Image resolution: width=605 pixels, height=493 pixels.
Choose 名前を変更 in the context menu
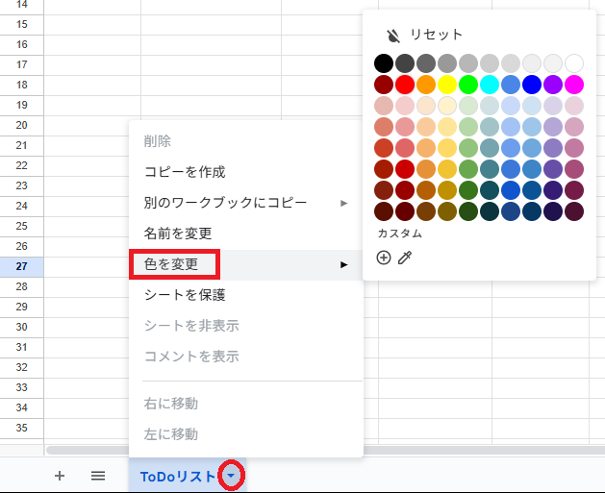pos(178,234)
